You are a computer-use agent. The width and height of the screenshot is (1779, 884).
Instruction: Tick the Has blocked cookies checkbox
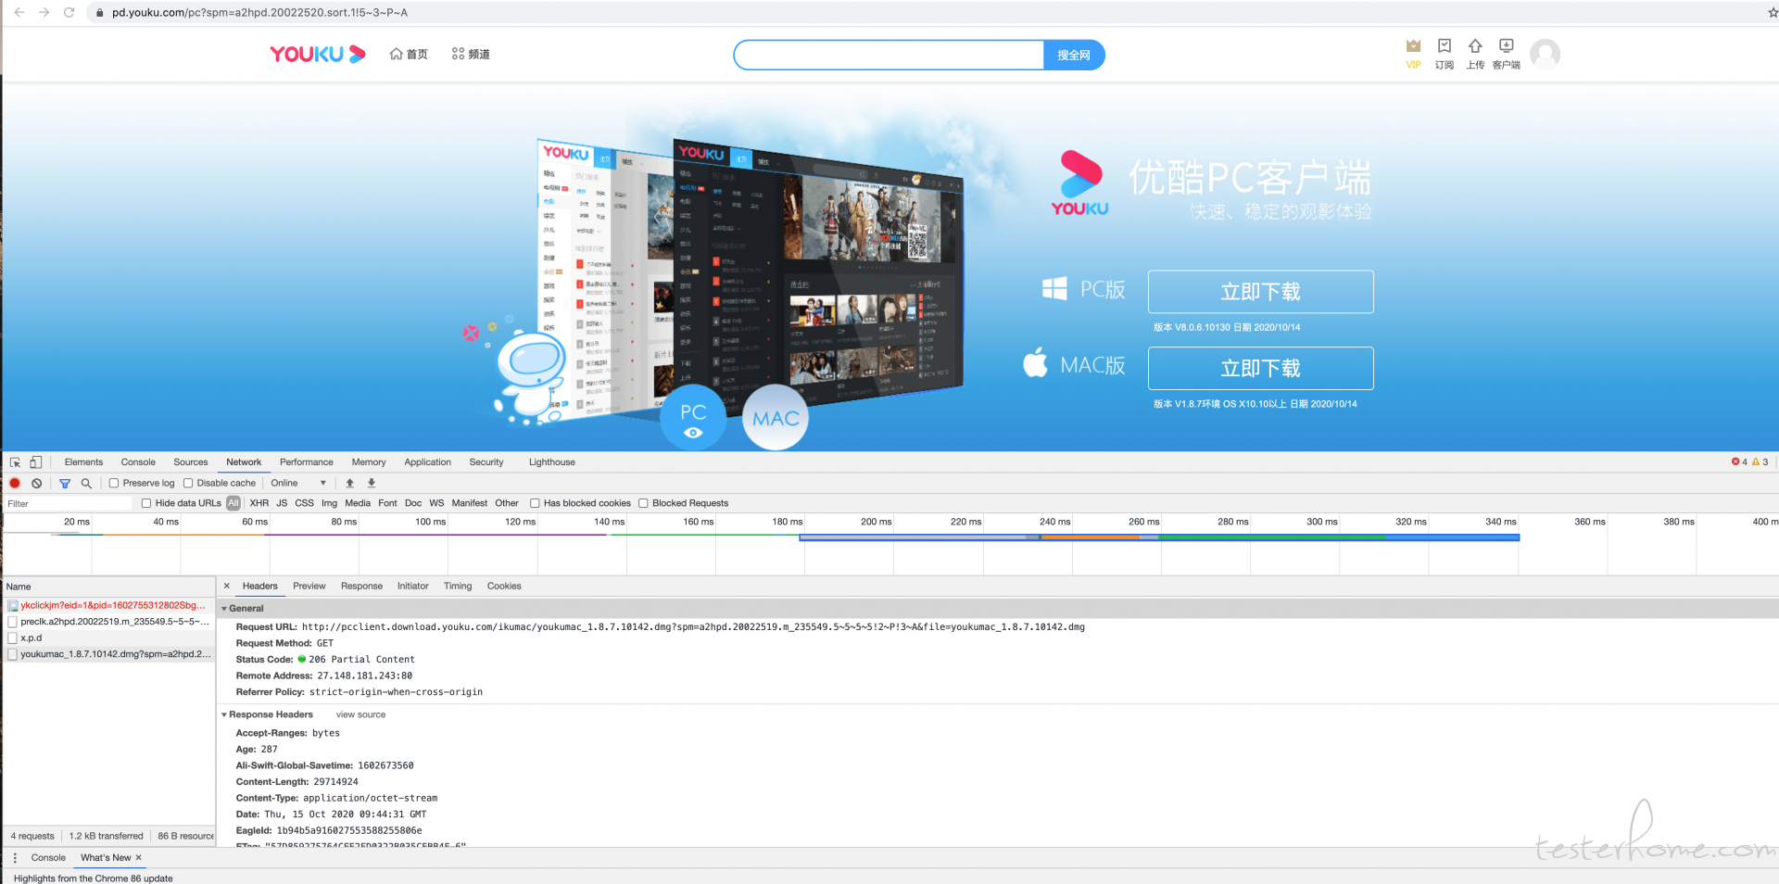pyautogui.click(x=535, y=503)
